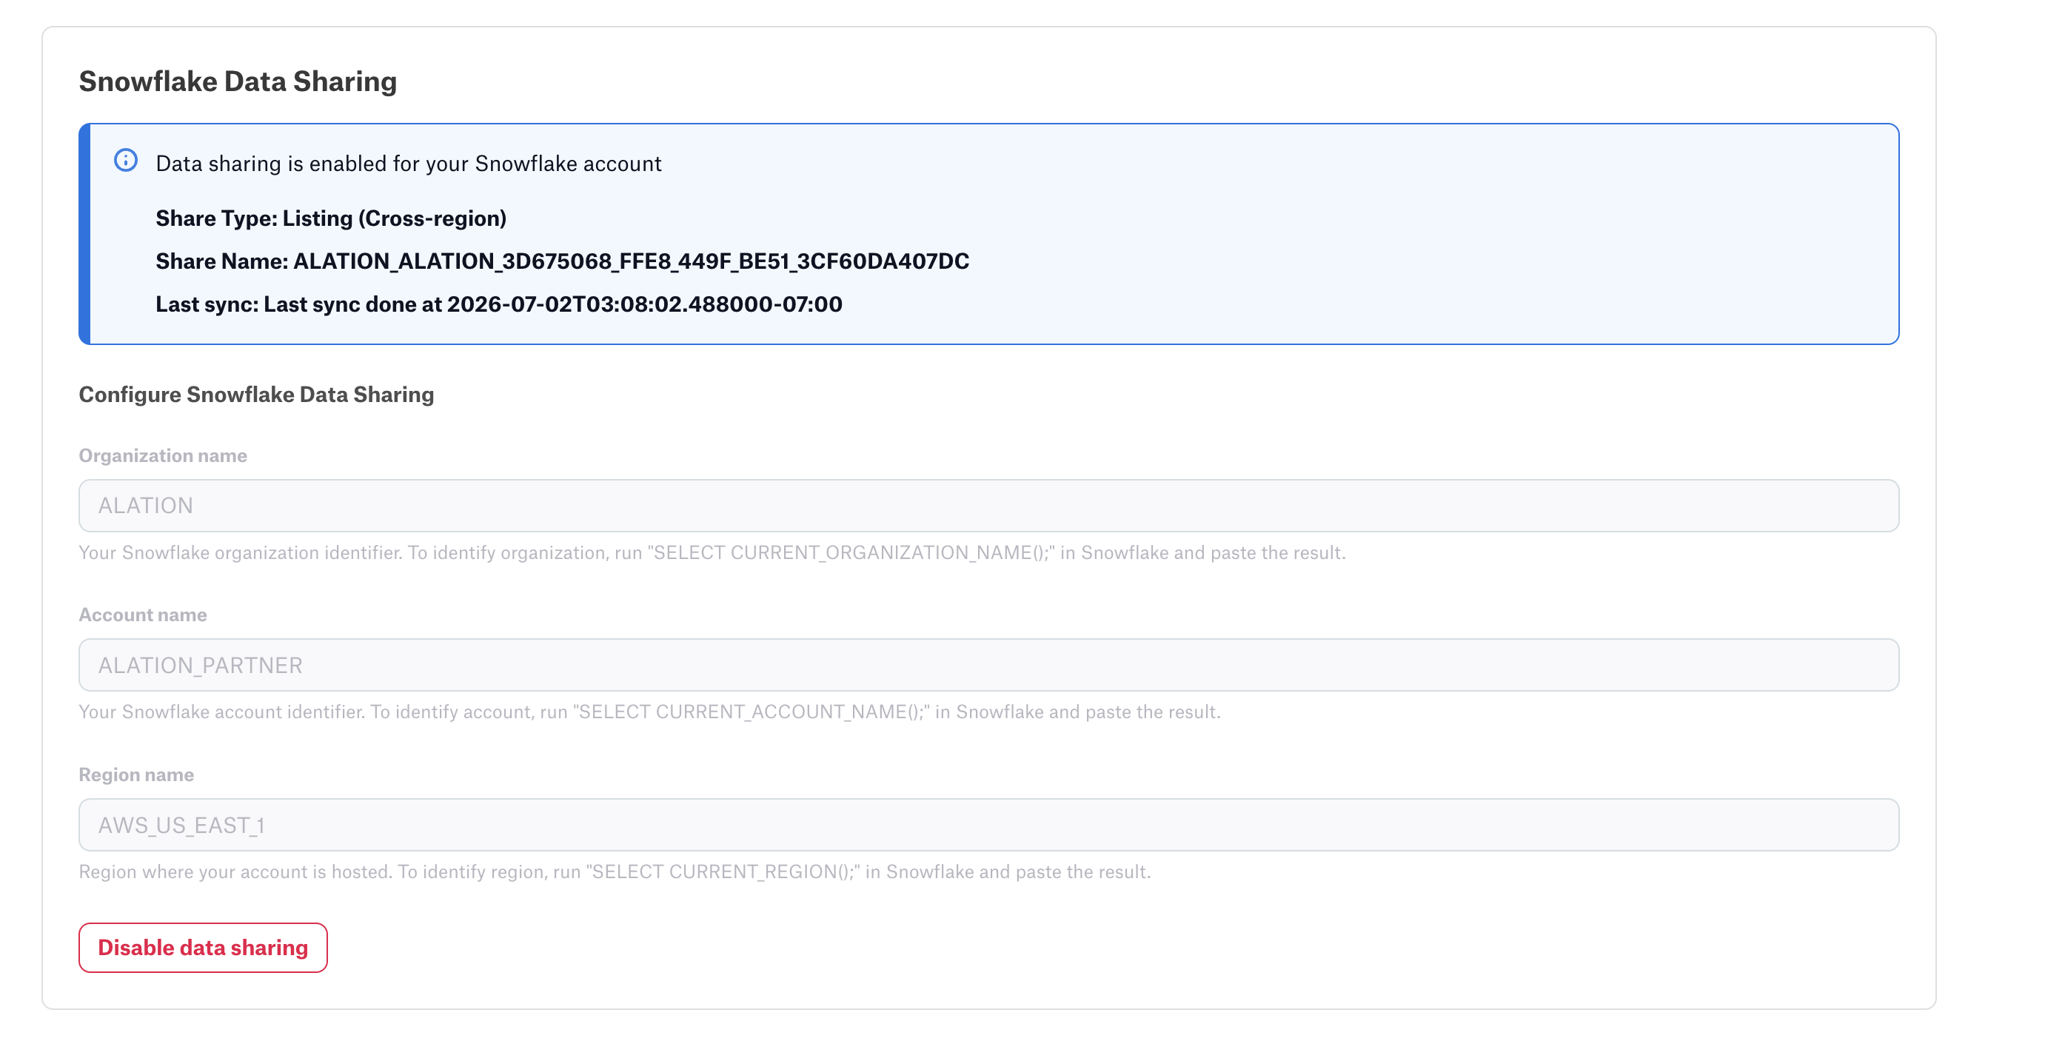Click the Region name label
The width and height of the screenshot is (2045, 1044).
(x=136, y=775)
